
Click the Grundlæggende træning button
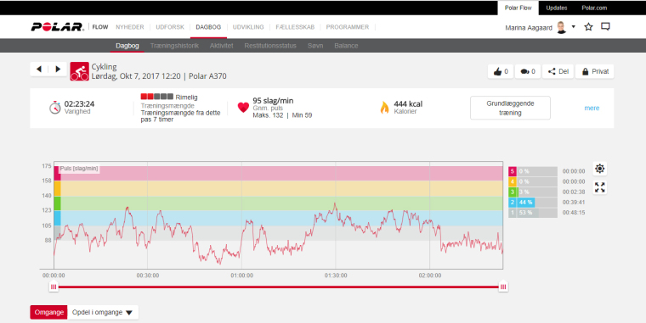pos(510,108)
